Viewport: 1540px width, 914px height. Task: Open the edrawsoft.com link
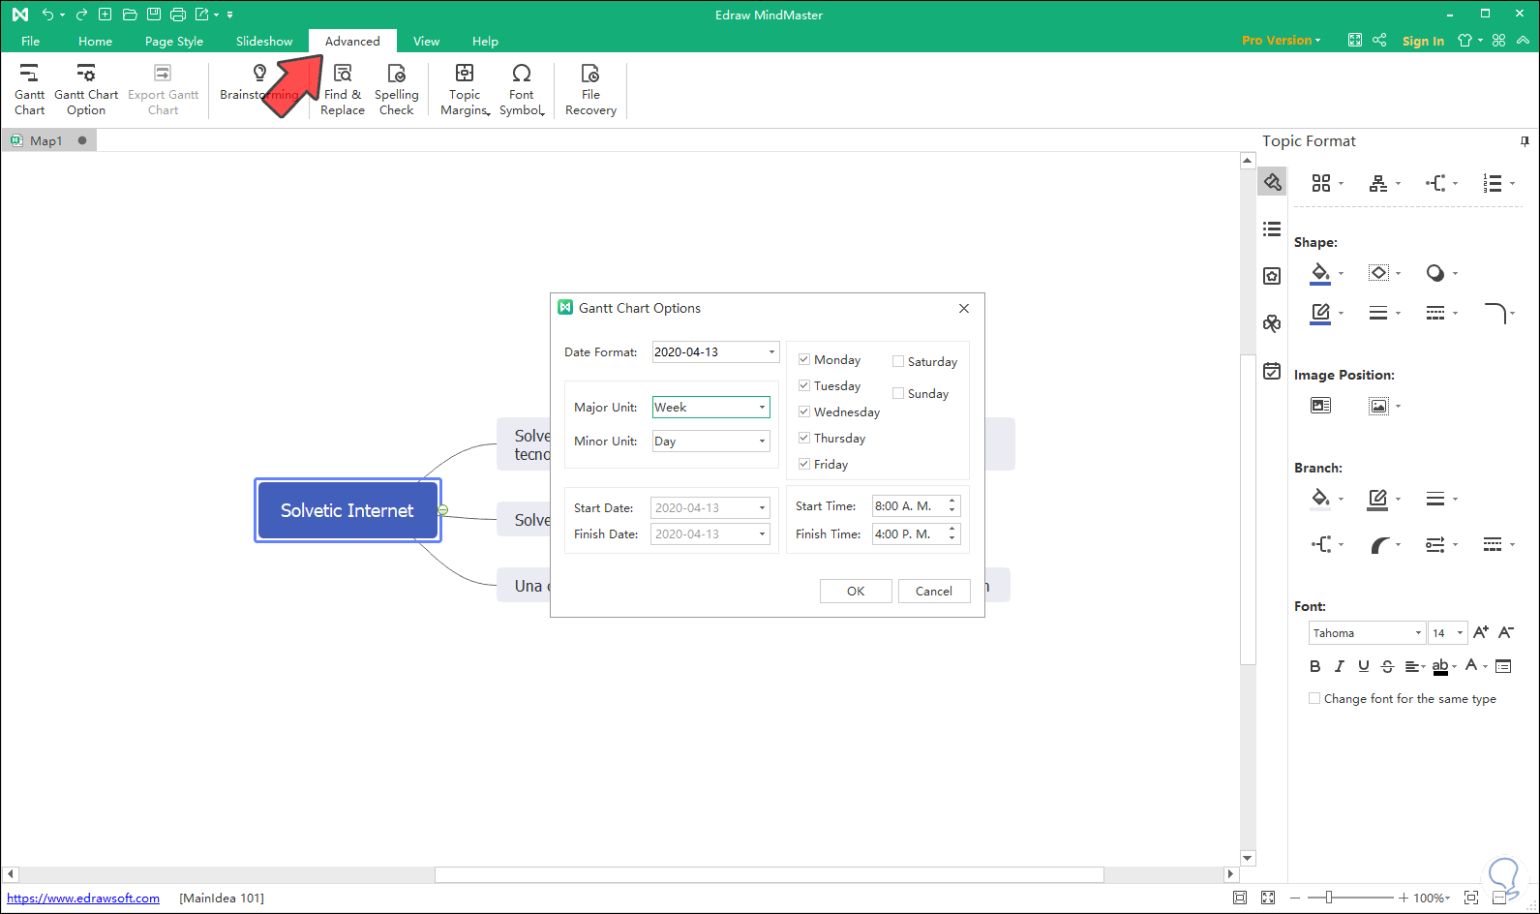[83, 899]
